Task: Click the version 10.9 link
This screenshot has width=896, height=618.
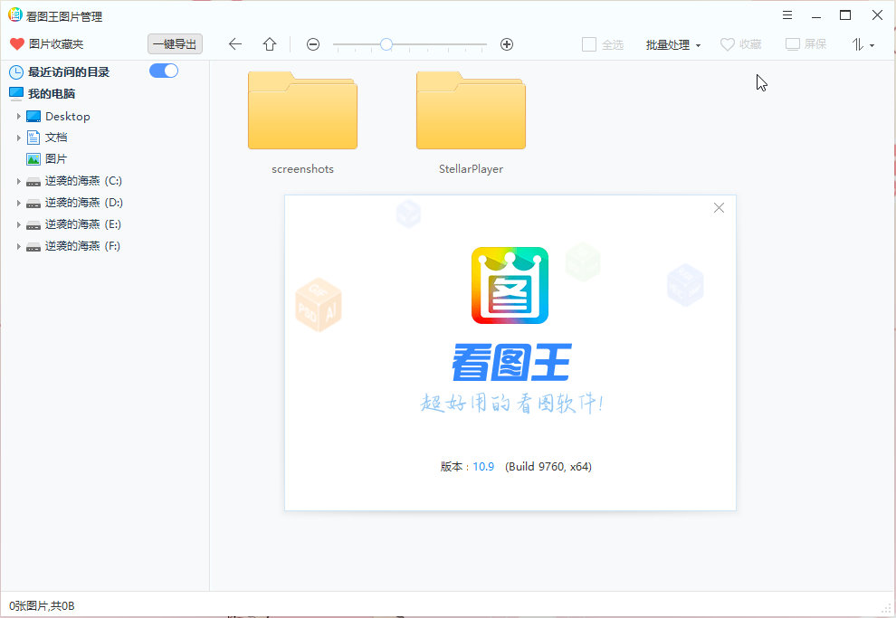Action: coord(483,467)
